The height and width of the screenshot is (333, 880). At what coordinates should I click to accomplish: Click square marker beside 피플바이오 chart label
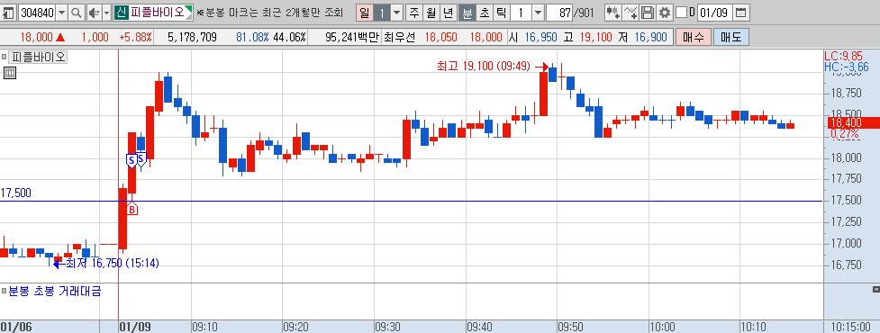pyautogui.click(x=4, y=57)
